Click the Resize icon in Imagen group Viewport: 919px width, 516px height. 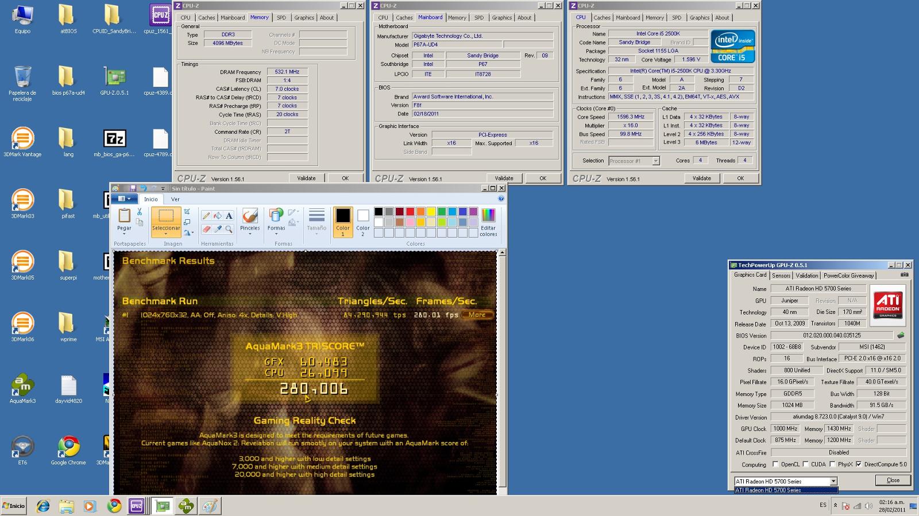tap(187, 222)
